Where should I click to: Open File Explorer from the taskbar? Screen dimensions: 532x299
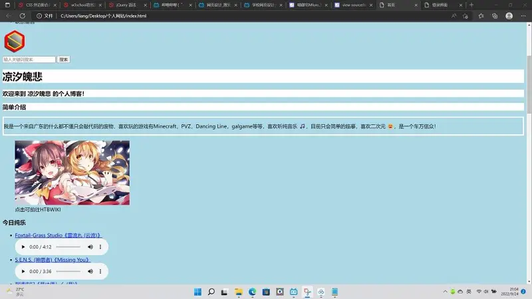coord(239,292)
